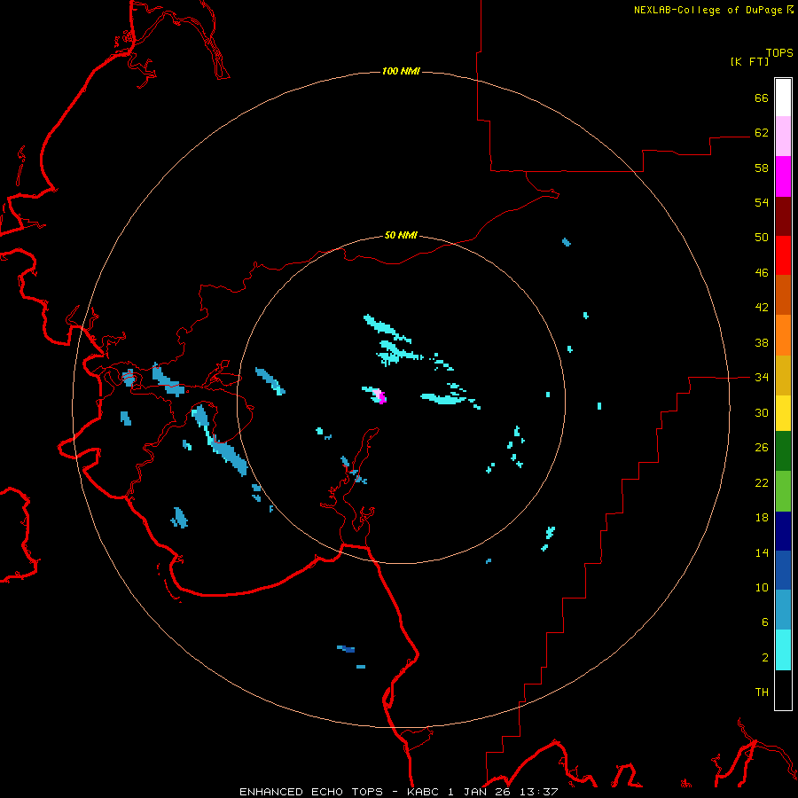Image resolution: width=798 pixels, height=798 pixels.
Task: Click the 58 legend value
Action: (762, 168)
